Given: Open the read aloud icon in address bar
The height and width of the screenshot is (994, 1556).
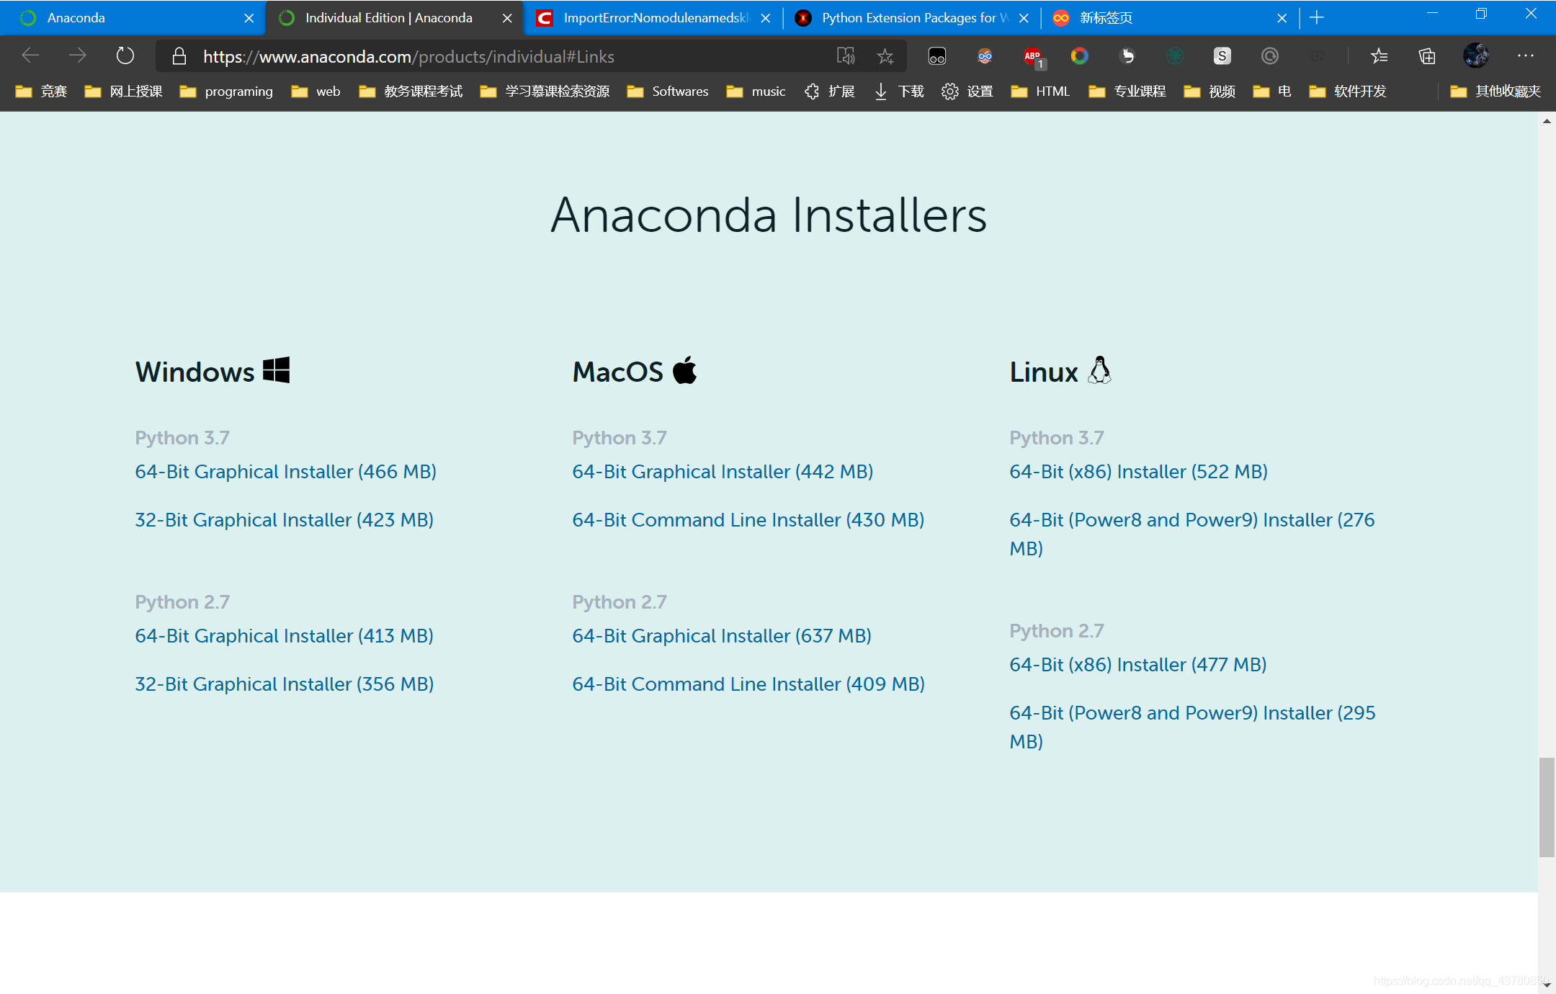Looking at the screenshot, I should pos(846,56).
